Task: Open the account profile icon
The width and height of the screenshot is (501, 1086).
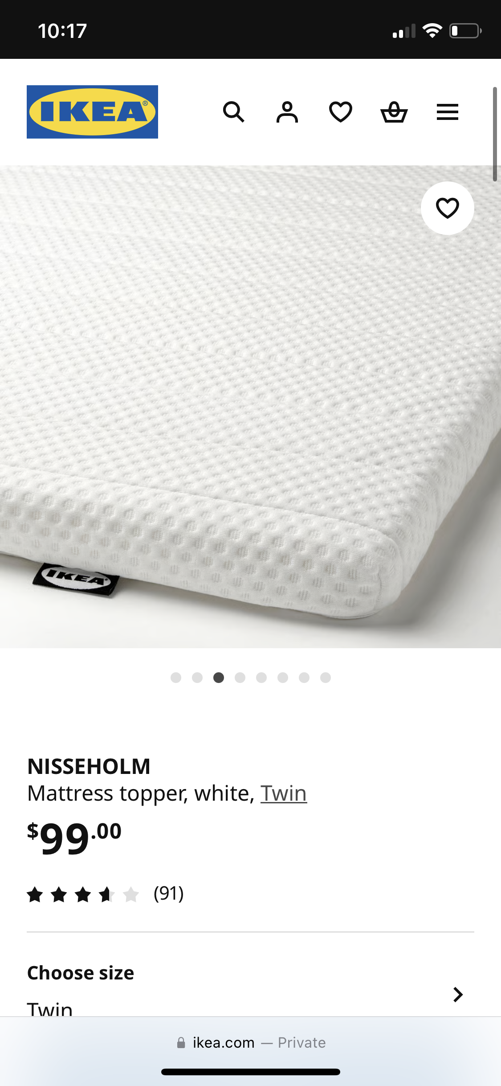Action: tap(287, 112)
